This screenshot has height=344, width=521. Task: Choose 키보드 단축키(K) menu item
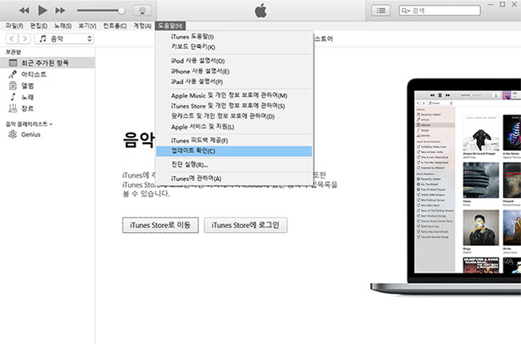click(x=234, y=46)
